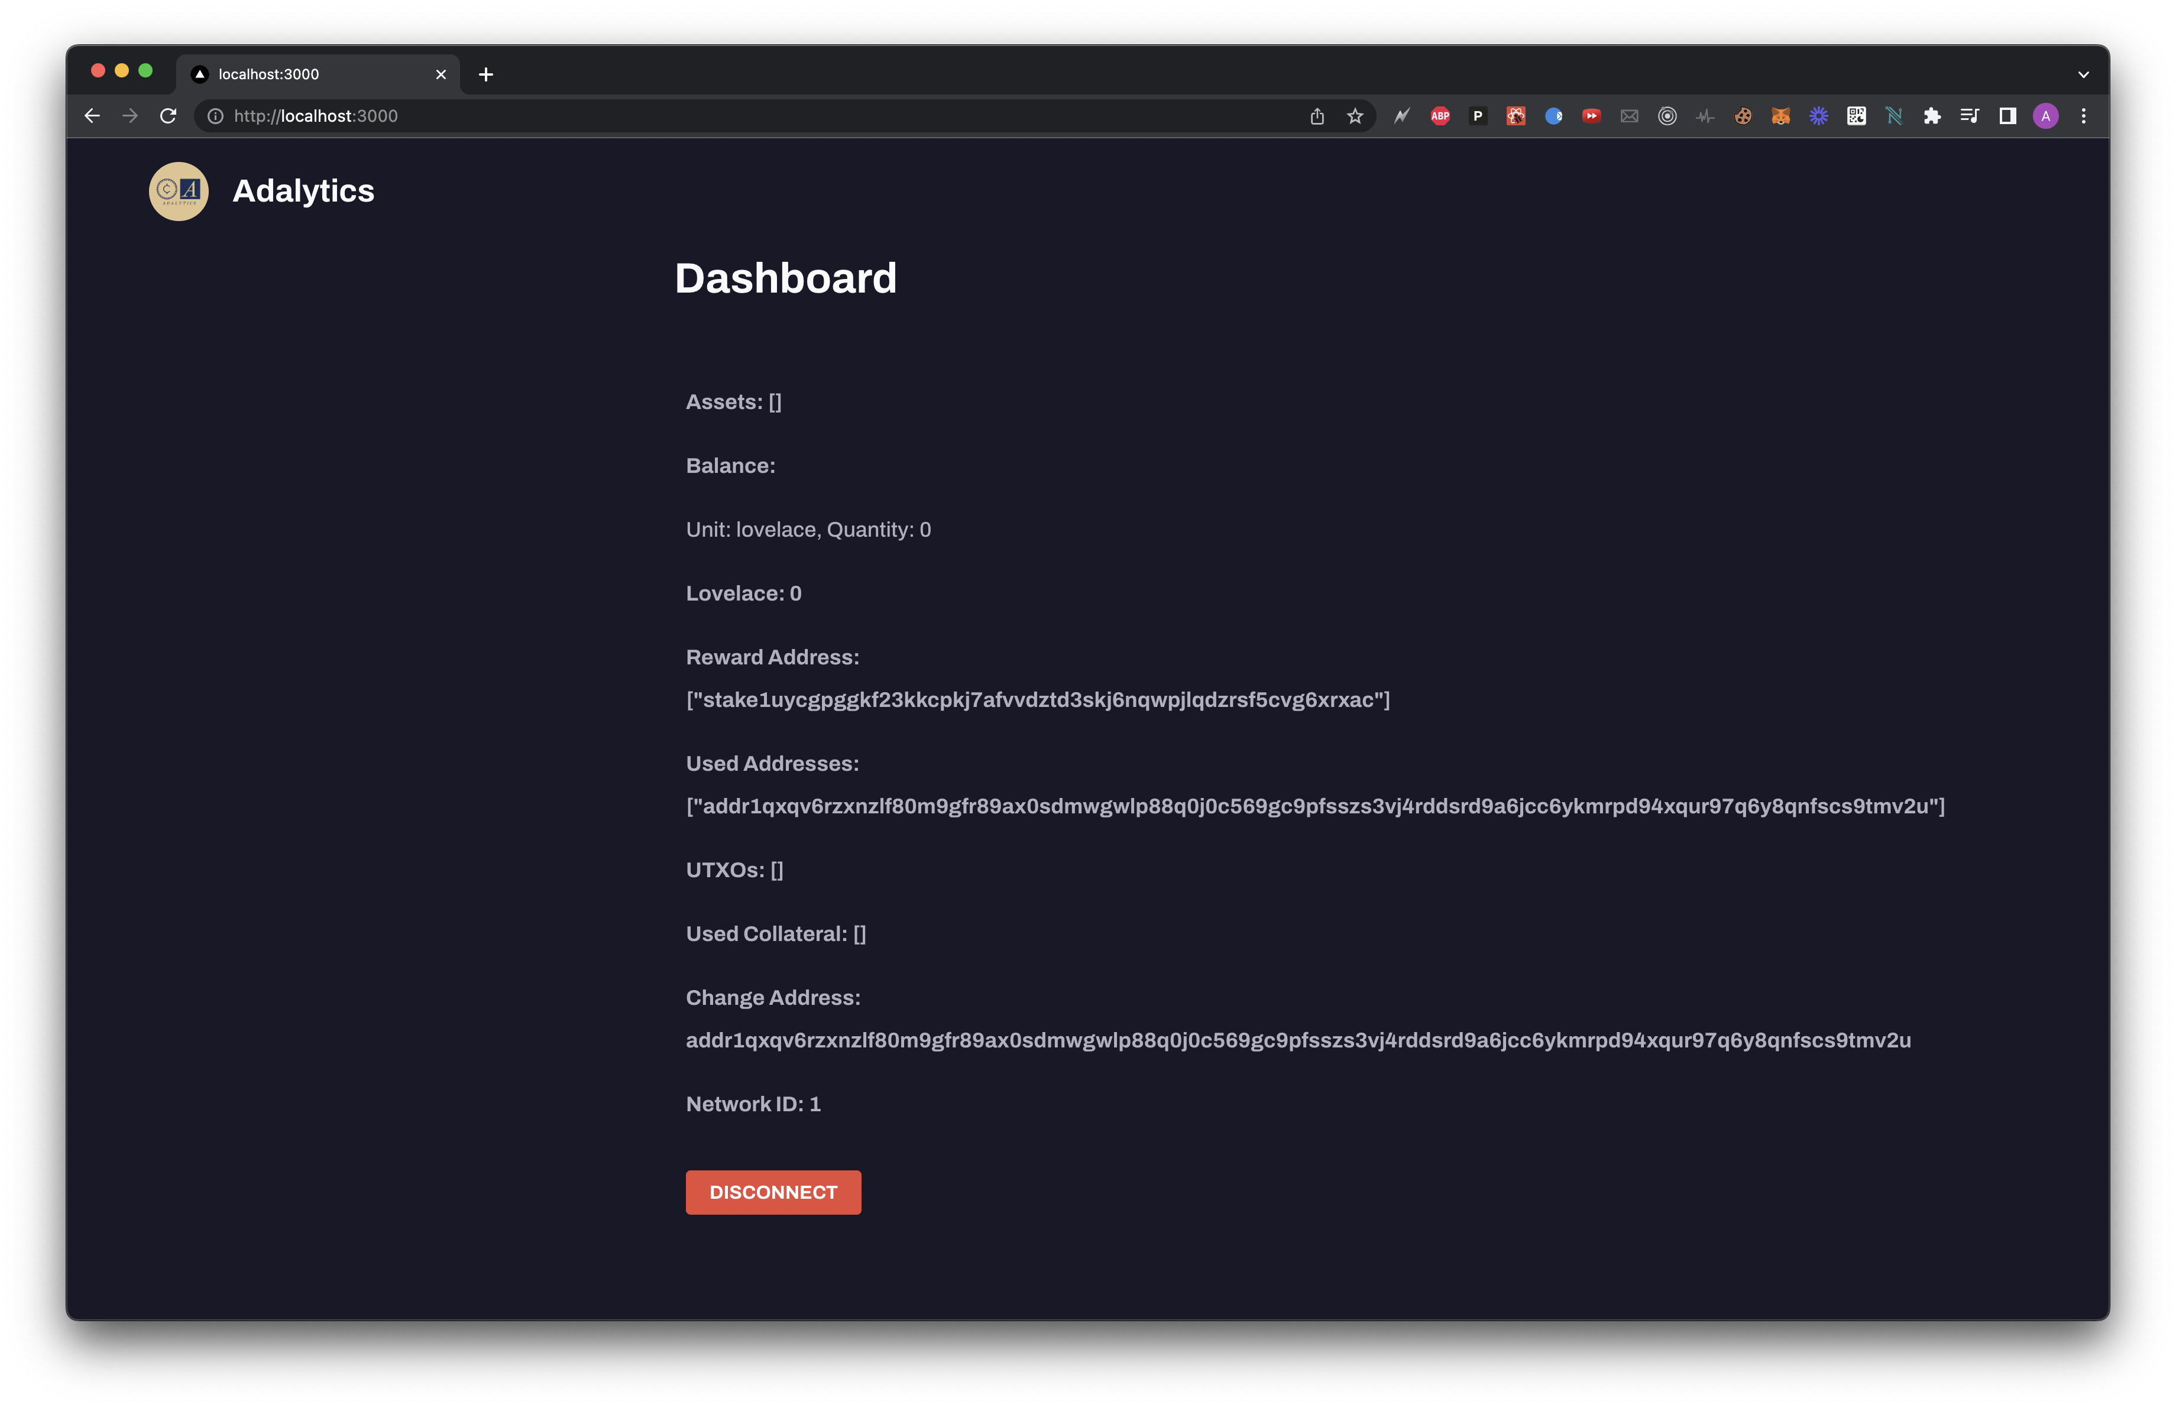The width and height of the screenshot is (2176, 1408).
Task: Open the purple profile avatar menu
Action: click(2045, 116)
